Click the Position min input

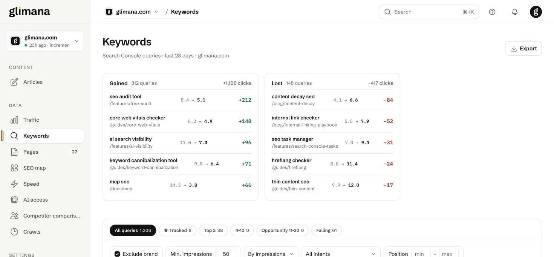421,254
